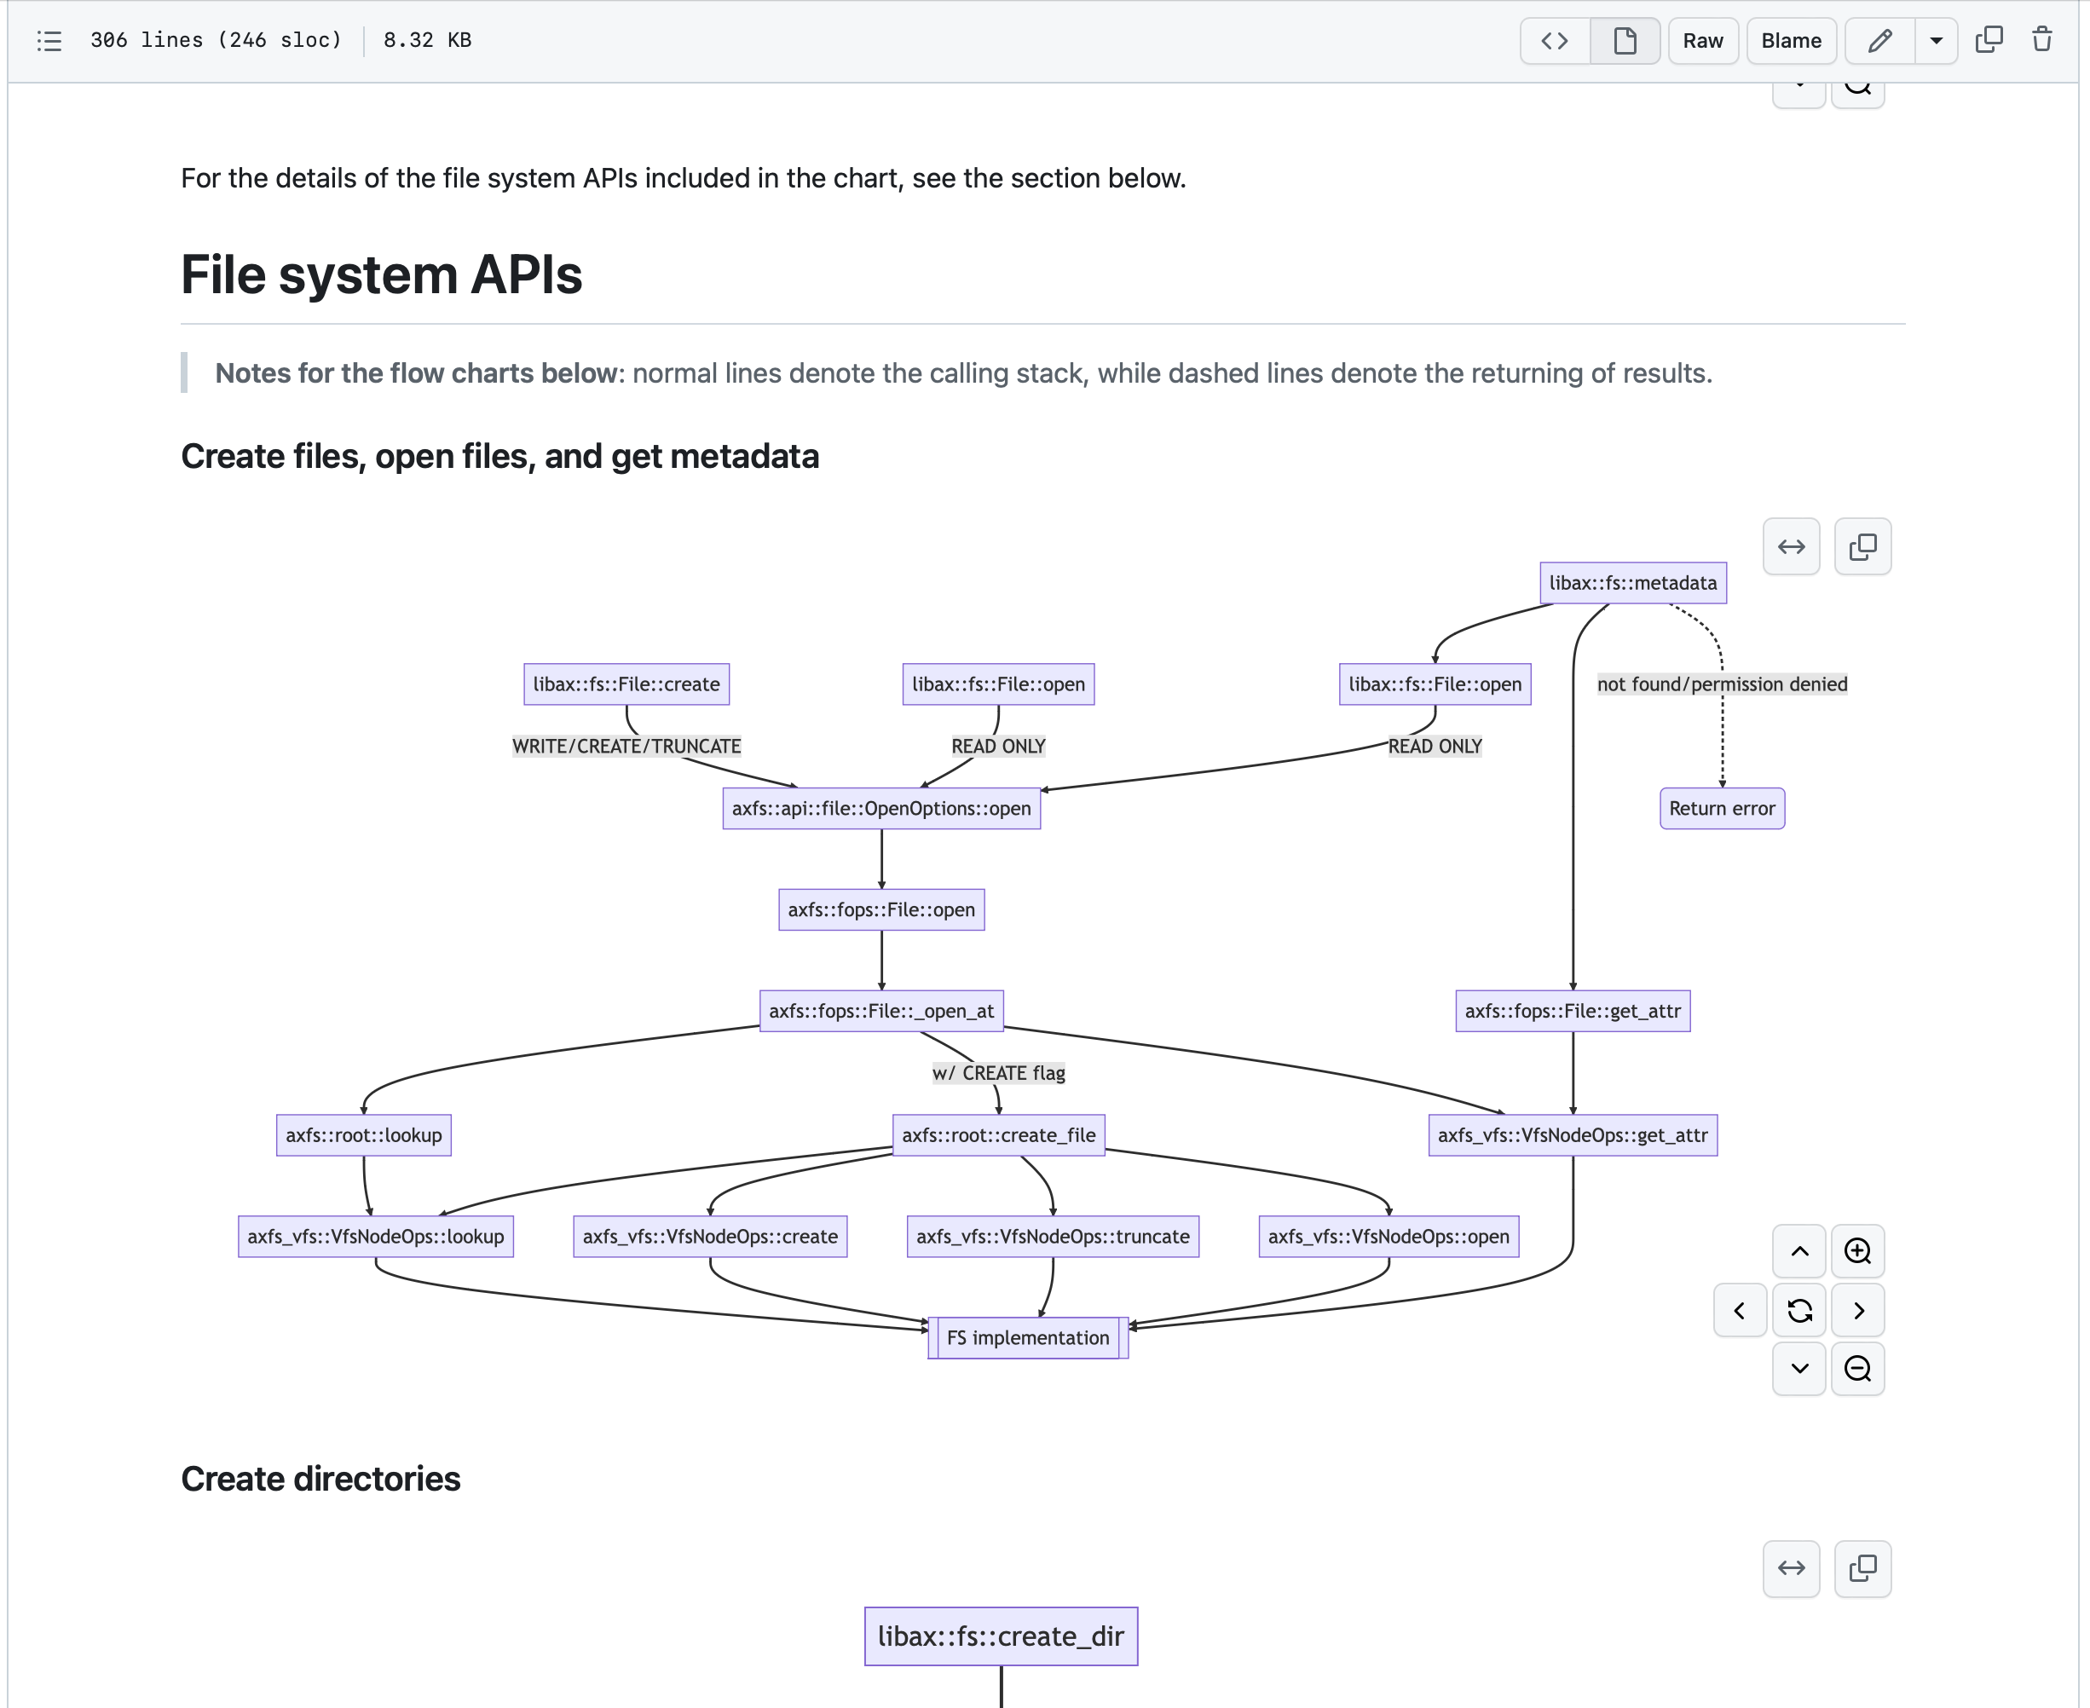Expand the edit options dropdown arrow
Screen dimensions: 2090x1708
pyautogui.click(x=1936, y=40)
